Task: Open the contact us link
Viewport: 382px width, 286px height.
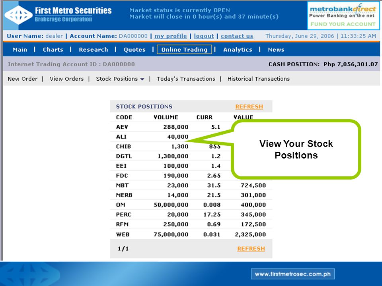Action: 237,36
